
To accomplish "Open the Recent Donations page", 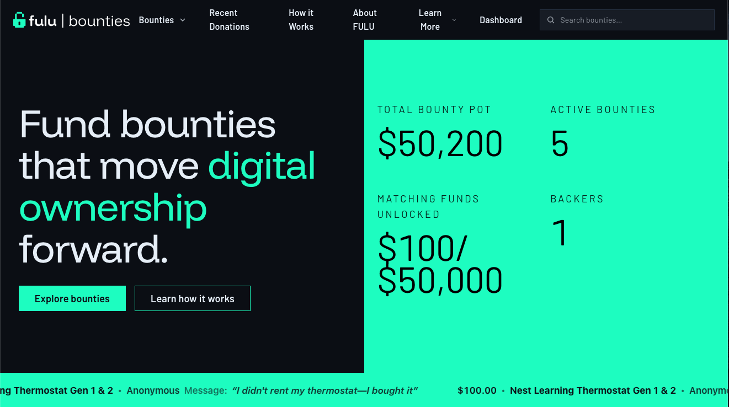I will [229, 20].
